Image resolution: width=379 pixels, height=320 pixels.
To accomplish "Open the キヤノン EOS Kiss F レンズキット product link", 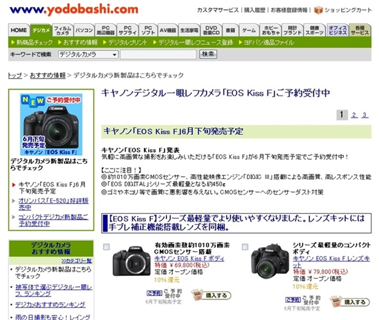I will (331, 262).
